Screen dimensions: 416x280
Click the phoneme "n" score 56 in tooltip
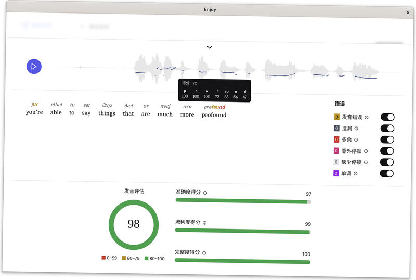pos(236,97)
